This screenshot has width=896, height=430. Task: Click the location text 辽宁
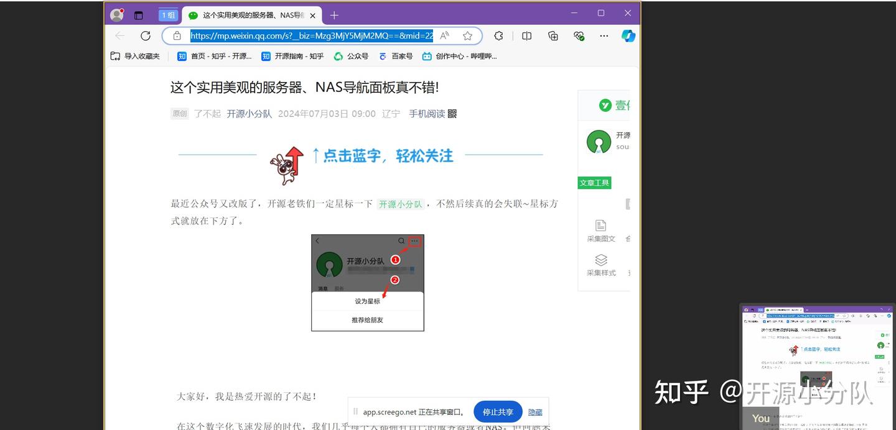pyautogui.click(x=391, y=114)
